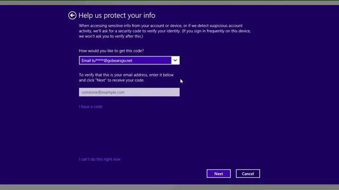Expand the dropdown chevron arrow
Viewport: 339px width, 190px height.
pyautogui.click(x=175, y=61)
